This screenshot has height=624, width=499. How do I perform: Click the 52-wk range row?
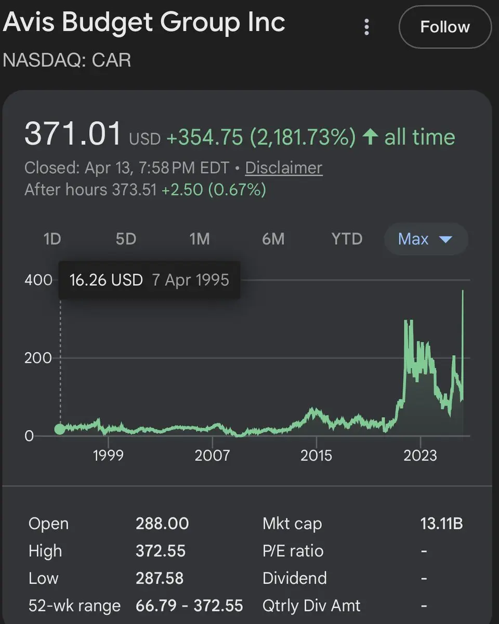tap(135, 605)
